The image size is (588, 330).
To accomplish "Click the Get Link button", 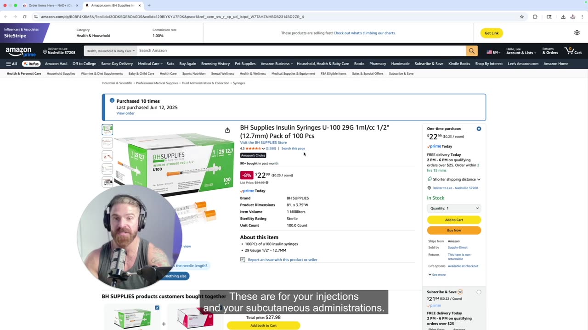I will click(492, 33).
